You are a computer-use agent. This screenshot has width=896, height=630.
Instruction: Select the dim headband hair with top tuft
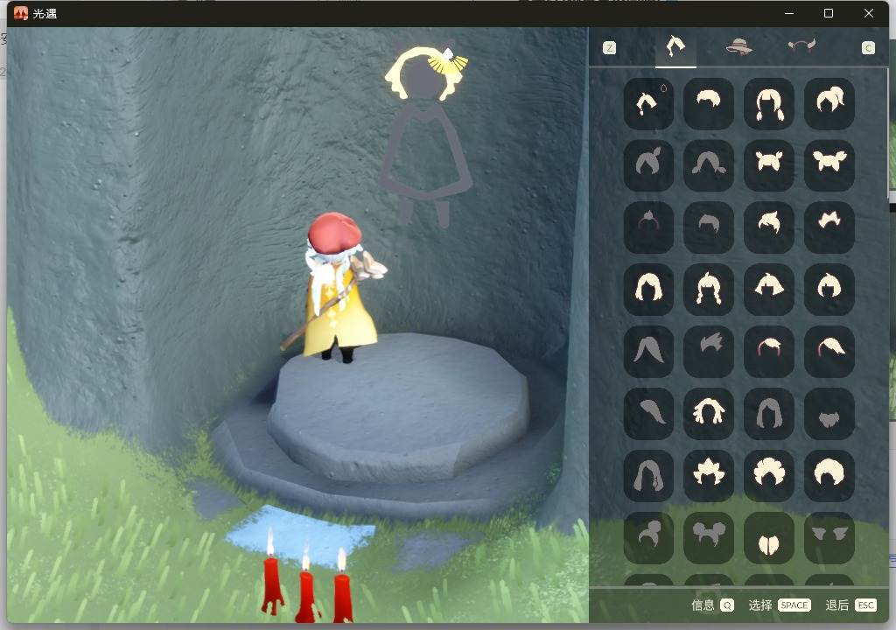pyautogui.click(x=648, y=227)
